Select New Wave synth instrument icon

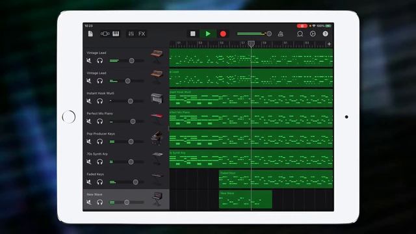[157, 199]
